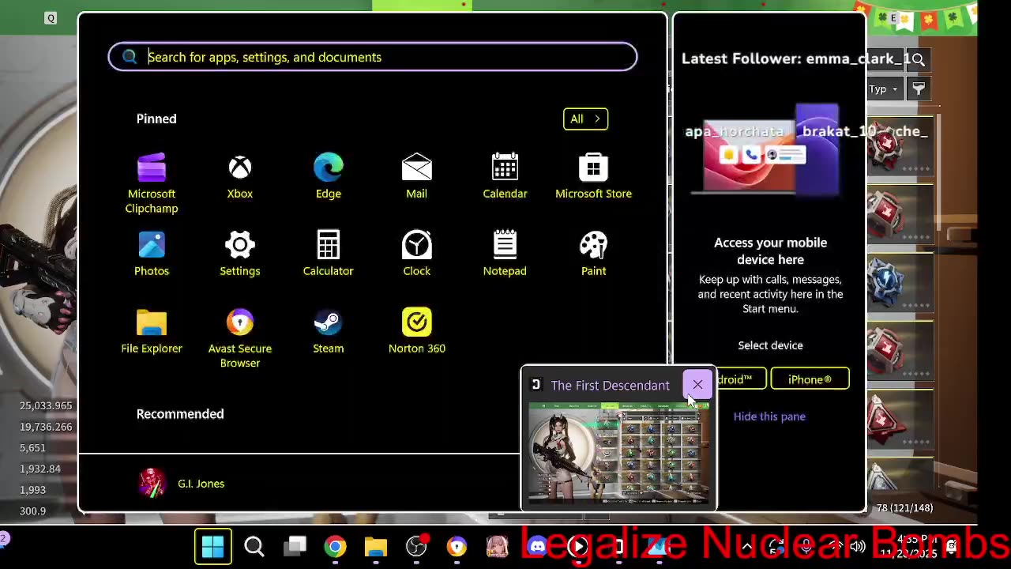This screenshot has width=1011, height=569.
Task: Click the 'Select device' label
Action: pos(770,345)
